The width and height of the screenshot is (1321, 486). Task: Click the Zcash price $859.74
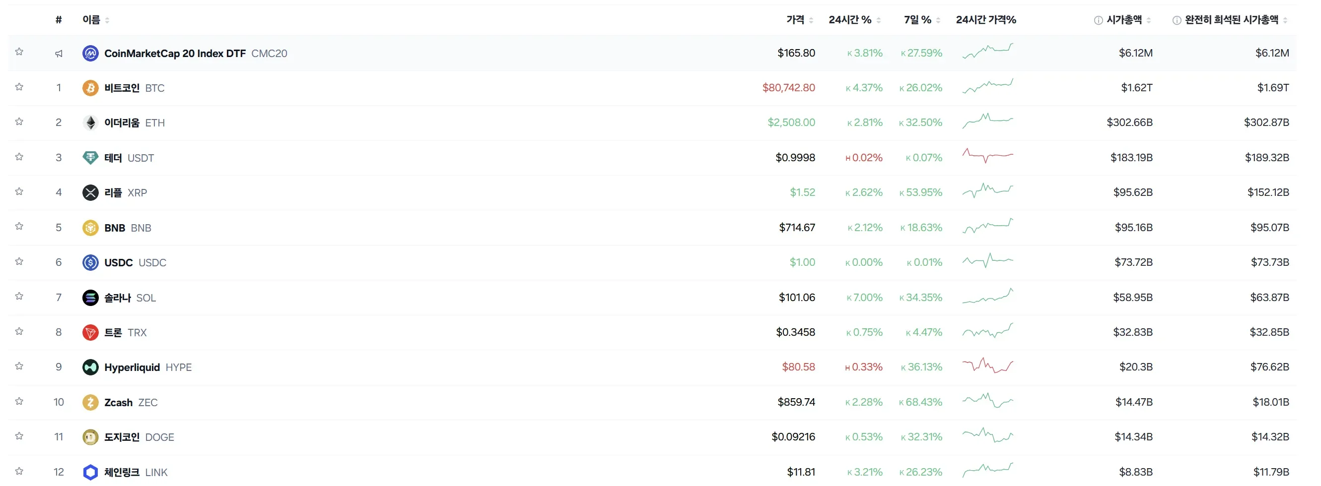796,402
